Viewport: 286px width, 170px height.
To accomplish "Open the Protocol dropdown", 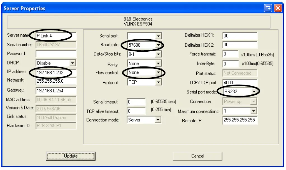I will pos(158,82).
